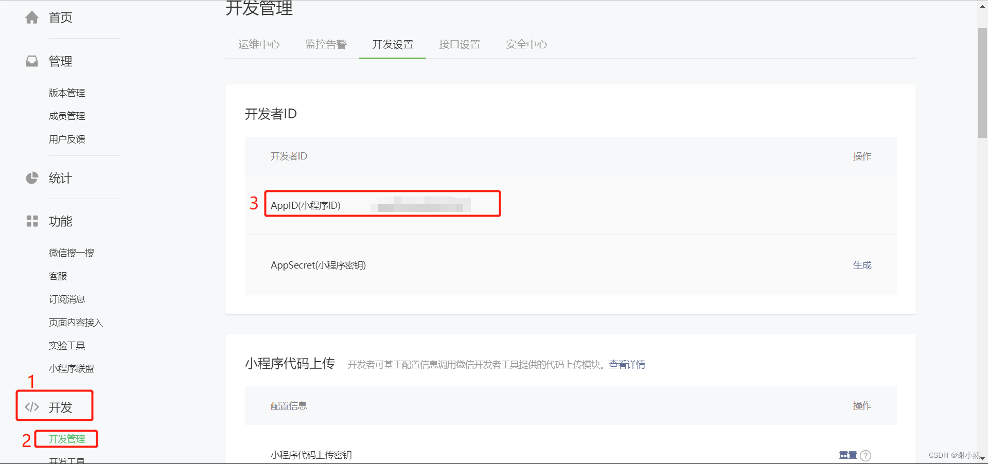Click the management inbox icon in the sidebar
This screenshot has height=464, width=988.
[32, 61]
